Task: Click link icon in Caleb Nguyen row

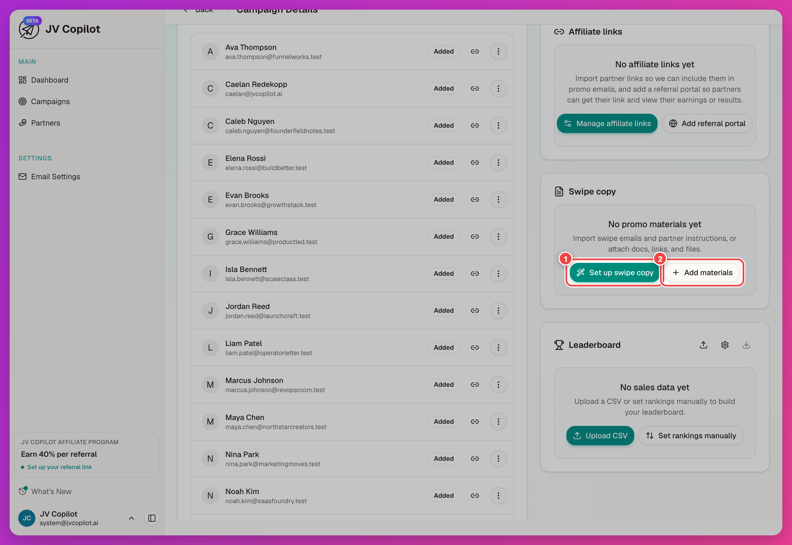Action: tap(475, 126)
